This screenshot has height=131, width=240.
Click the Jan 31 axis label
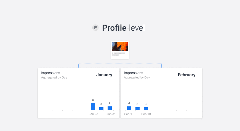click(x=111, y=114)
